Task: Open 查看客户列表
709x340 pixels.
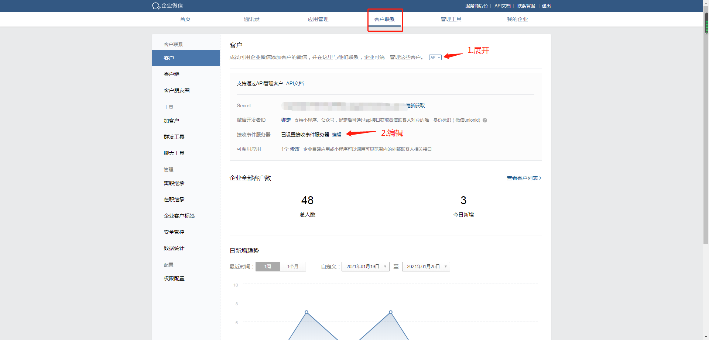Action: click(x=523, y=178)
